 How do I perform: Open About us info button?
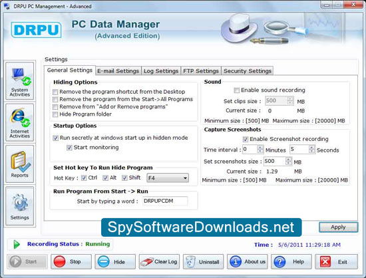pyautogui.click(x=248, y=261)
